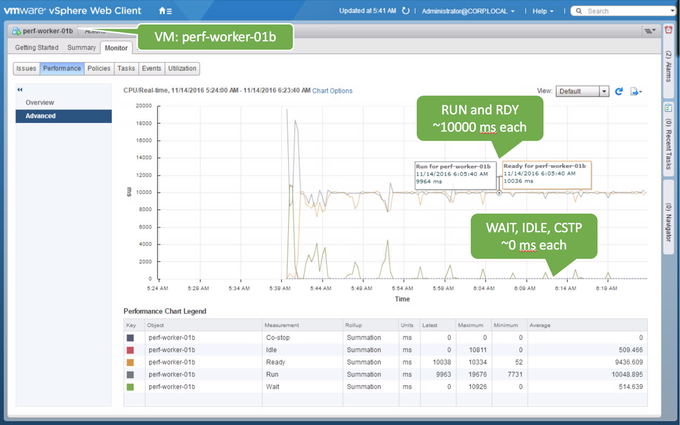Collapse the left panel with double-arrow icon
The image size is (680, 425).
(20, 89)
